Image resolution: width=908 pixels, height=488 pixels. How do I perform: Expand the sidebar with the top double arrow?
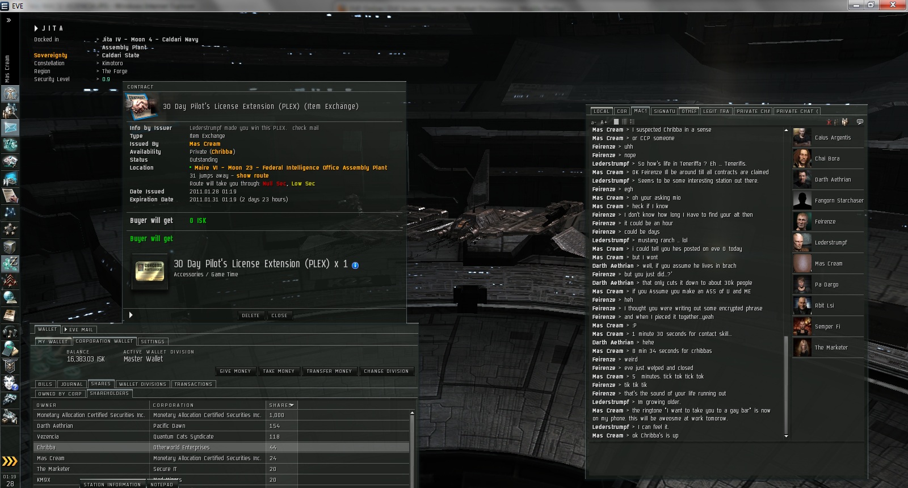click(x=9, y=20)
